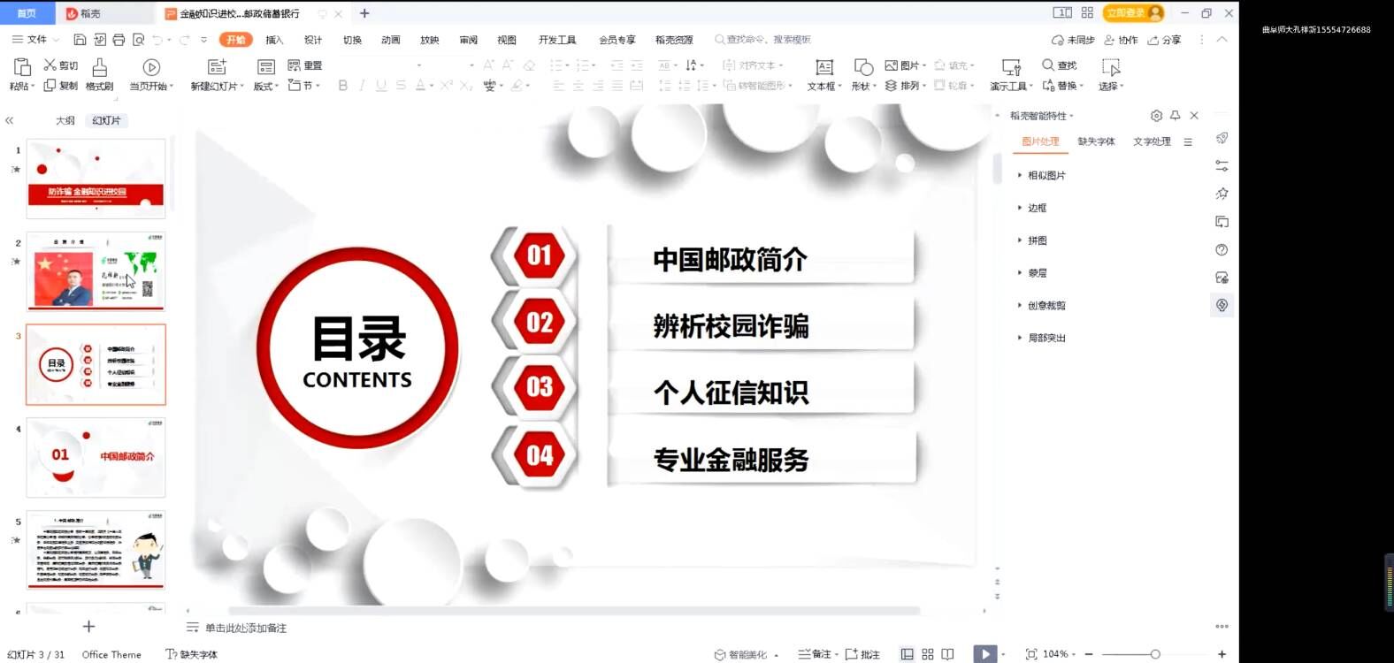
Task: Click the Format Painter (格式刷) icon
Action: [x=99, y=68]
